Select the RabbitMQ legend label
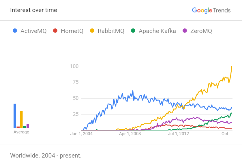This screenshot has height=165, width=242. click(x=111, y=31)
